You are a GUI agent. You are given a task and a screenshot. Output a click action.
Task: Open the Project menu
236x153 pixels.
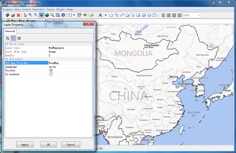pos(7,9)
